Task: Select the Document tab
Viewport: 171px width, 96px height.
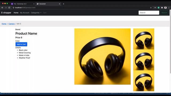Action: point(49,4)
